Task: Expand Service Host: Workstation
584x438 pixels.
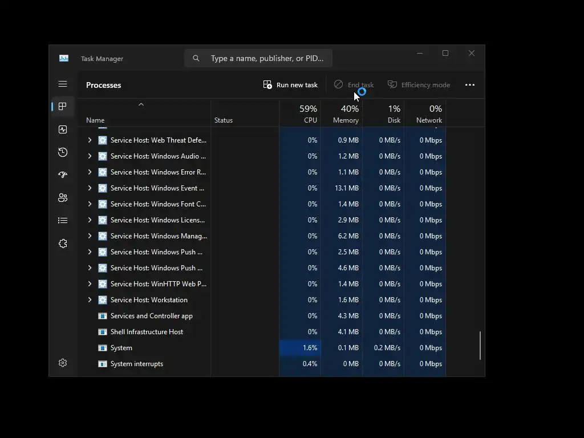Action: pyautogui.click(x=90, y=300)
